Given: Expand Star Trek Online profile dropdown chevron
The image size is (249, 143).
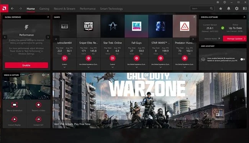Looking at the screenshot, I should point(112,67).
